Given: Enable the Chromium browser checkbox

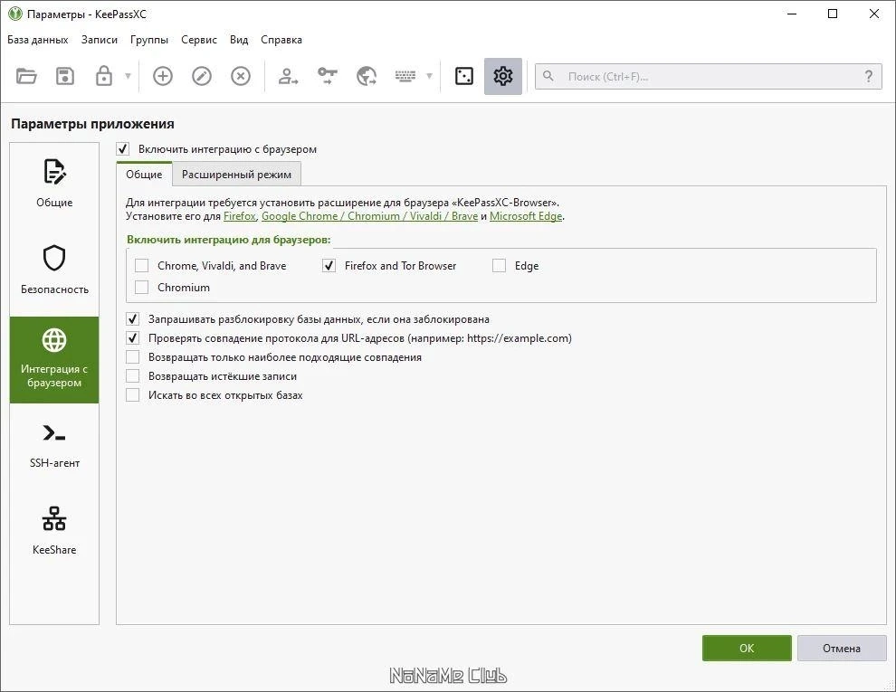Looking at the screenshot, I should 142,287.
